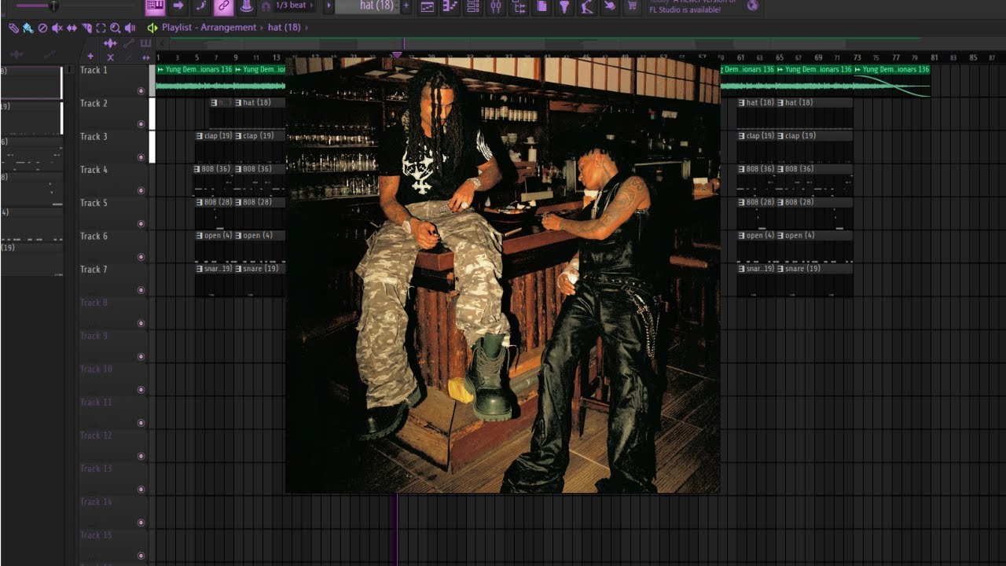Click bar 61 on the timeline ruler

(x=740, y=57)
